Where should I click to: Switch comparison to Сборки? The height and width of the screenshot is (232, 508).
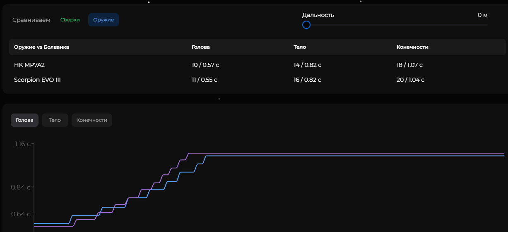coord(70,20)
